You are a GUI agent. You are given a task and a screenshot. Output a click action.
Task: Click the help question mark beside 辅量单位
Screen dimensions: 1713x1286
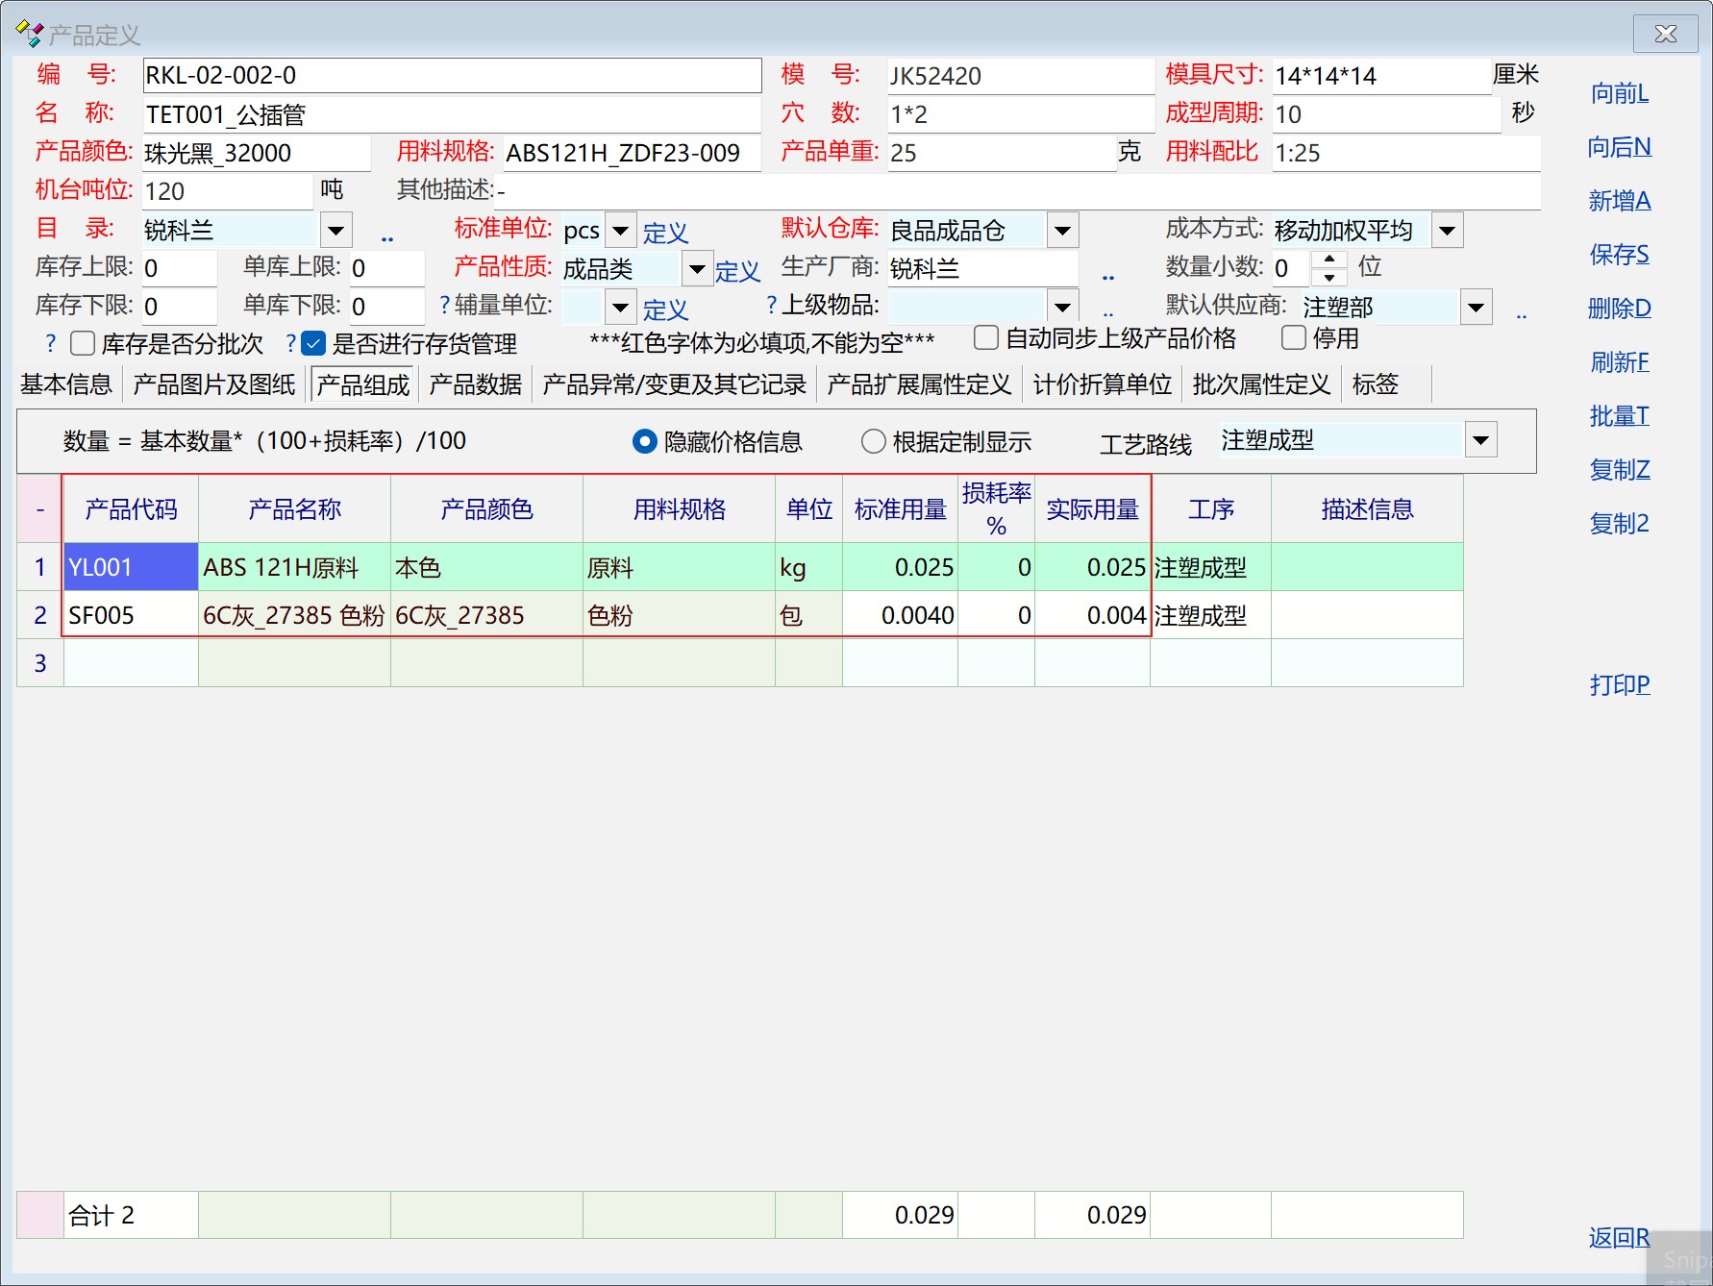[x=444, y=306]
